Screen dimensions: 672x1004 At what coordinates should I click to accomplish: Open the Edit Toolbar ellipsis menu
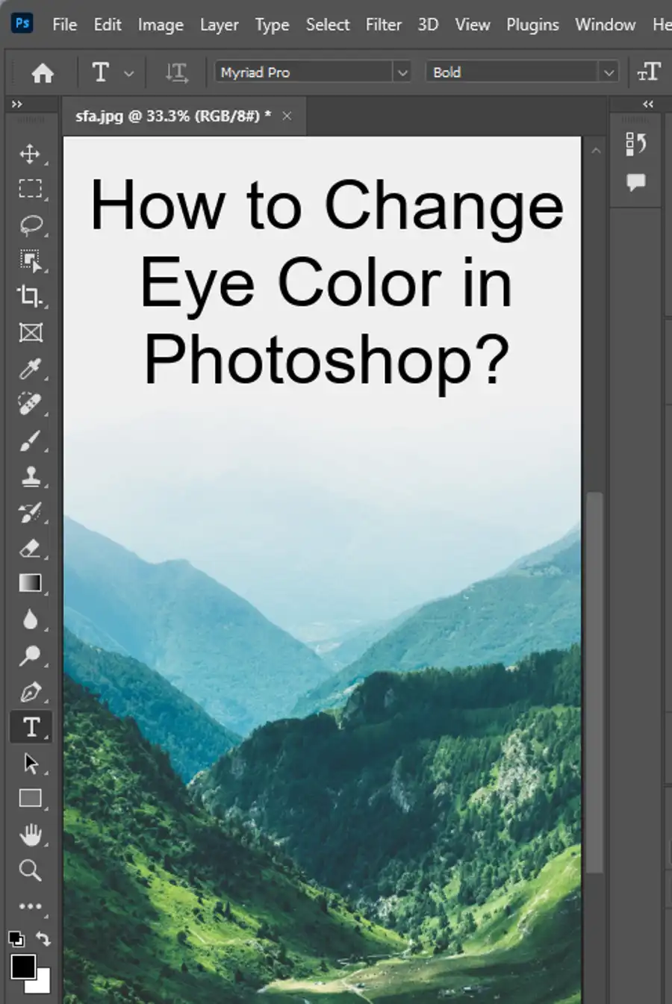point(30,906)
